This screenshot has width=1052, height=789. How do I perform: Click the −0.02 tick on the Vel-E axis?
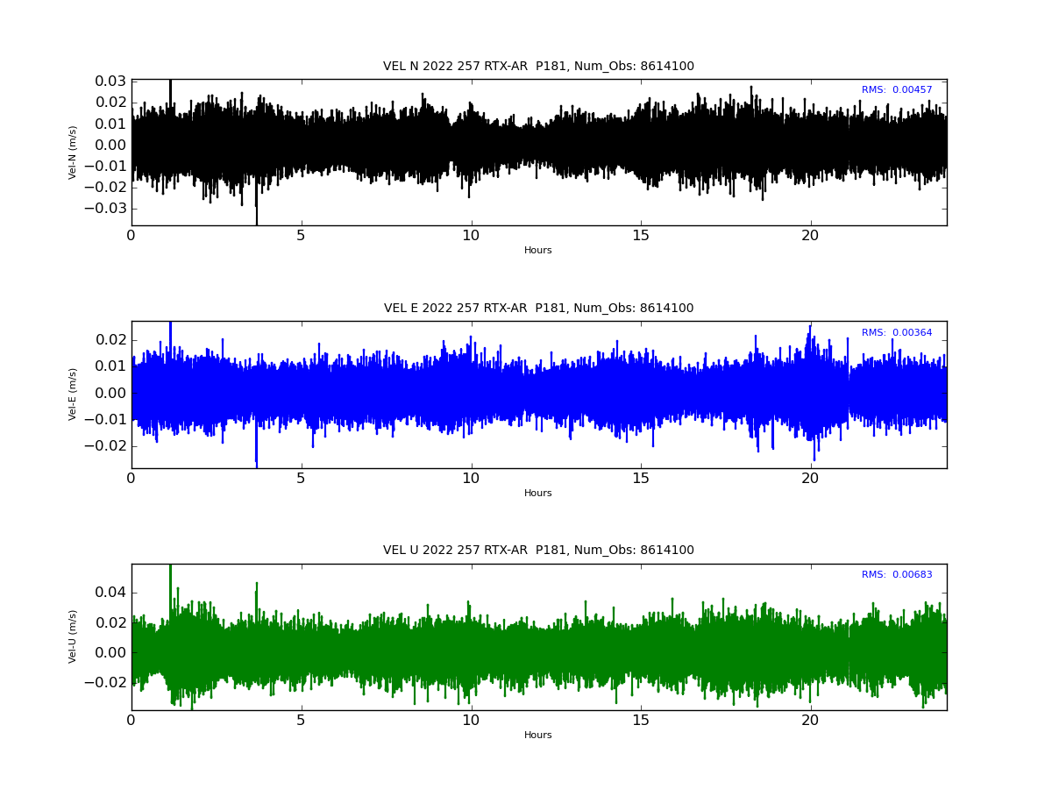click(105, 446)
